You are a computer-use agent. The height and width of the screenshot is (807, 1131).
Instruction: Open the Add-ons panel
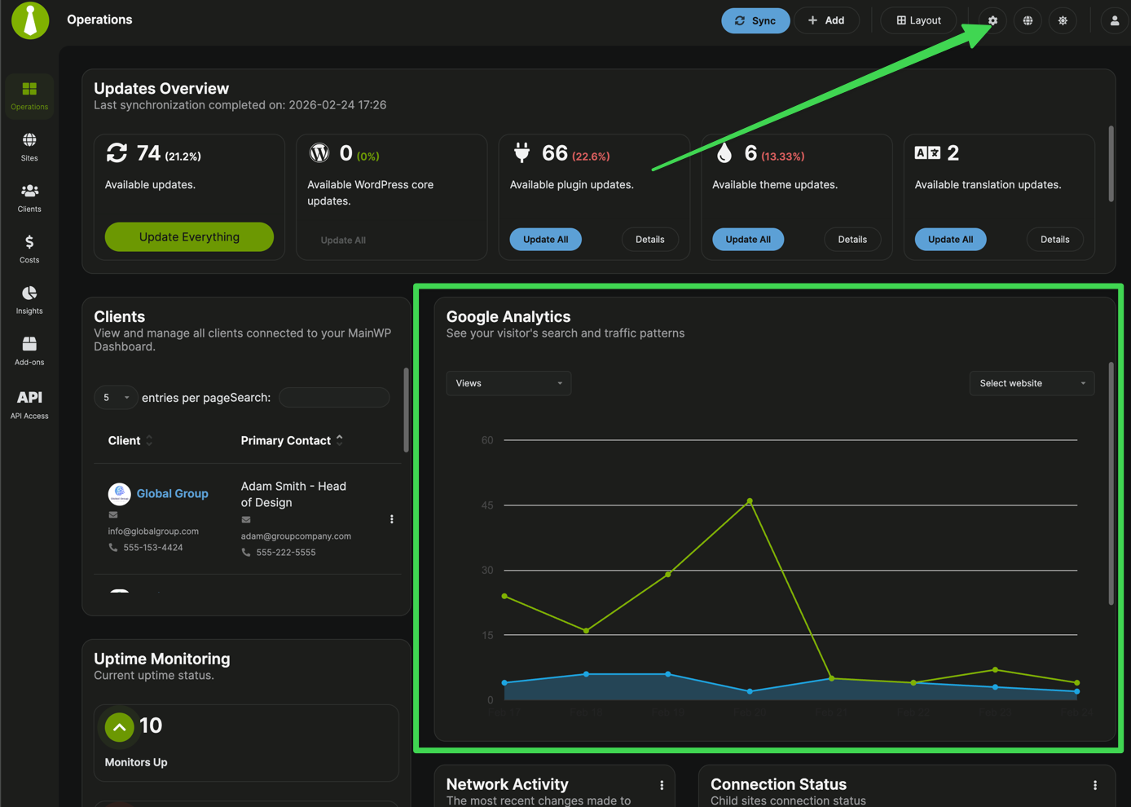pos(29,351)
